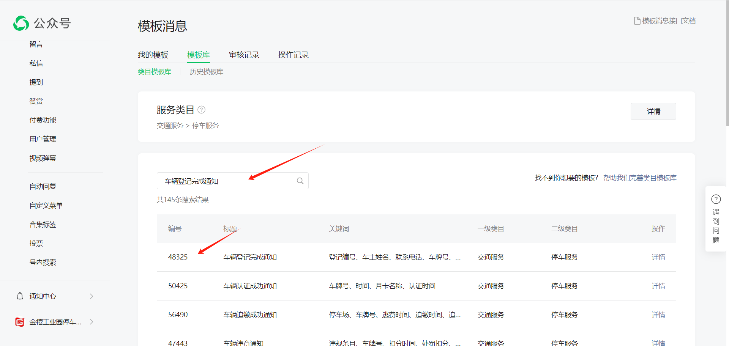Open 视频弹幕 in the sidebar
Image resolution: width=729 pixels, height=346 pixels.
pyautogui.click(x=43, y=158)
